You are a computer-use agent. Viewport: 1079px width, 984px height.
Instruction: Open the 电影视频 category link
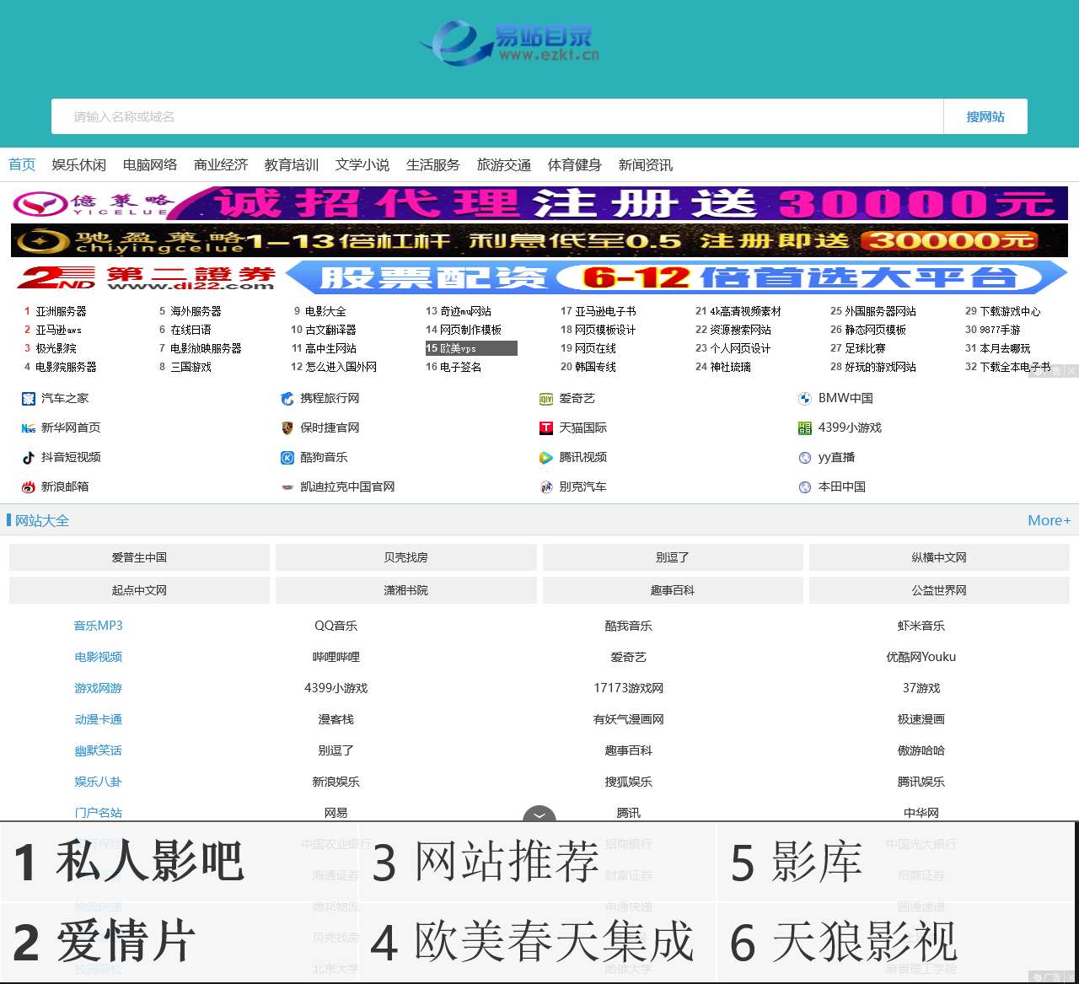pos(99,657)
